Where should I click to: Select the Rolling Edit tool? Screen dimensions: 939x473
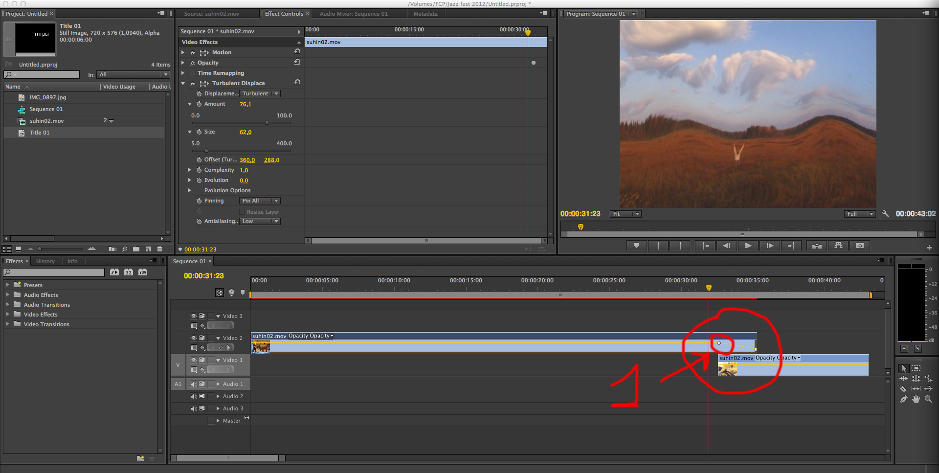(916, 379)
